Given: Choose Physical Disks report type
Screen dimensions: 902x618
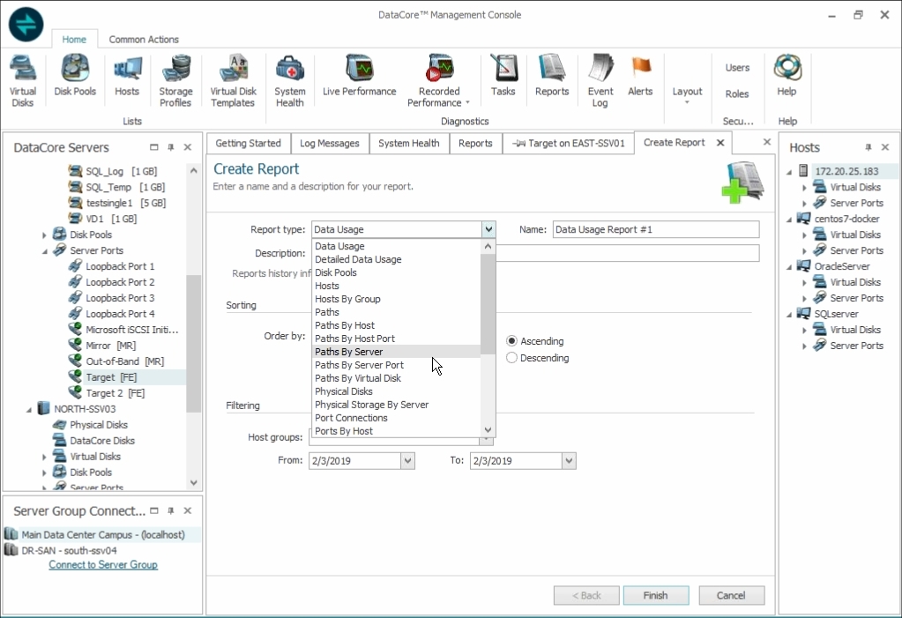Looking at the screenshot, I should click(x=397, y=391).
